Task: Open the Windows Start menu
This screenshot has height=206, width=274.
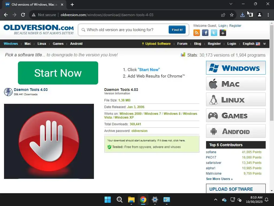Action: click(x=108, y=200)
